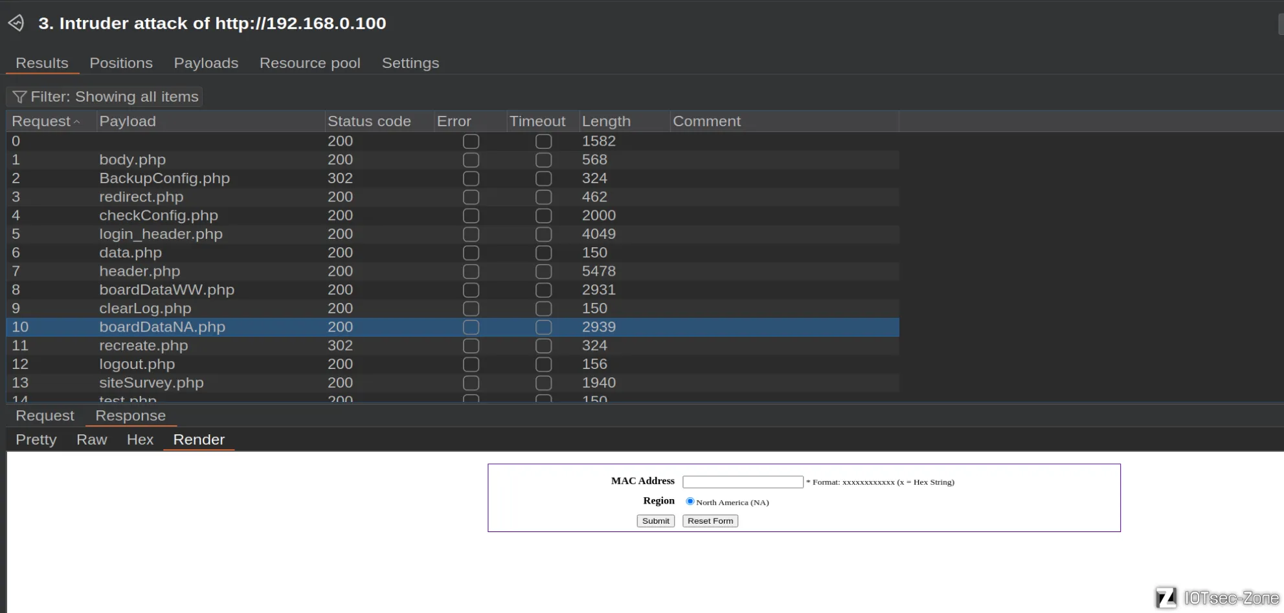Open the filter funnel icon
The image size is (1284, 613).
tap(19, 97)
